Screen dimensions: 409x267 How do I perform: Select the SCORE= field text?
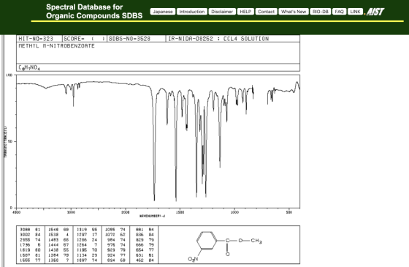click(84, 39)
